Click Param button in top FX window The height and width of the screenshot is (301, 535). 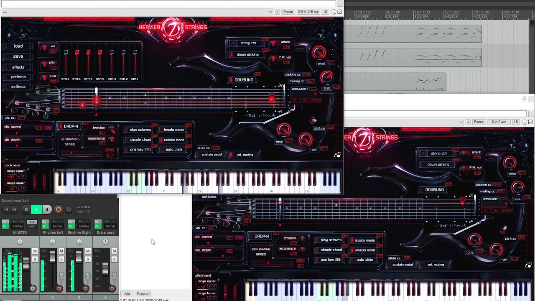tap(288, 12)
